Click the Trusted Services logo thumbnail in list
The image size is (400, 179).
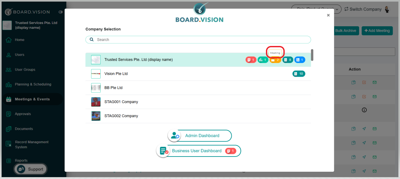[x=96, y=60]
